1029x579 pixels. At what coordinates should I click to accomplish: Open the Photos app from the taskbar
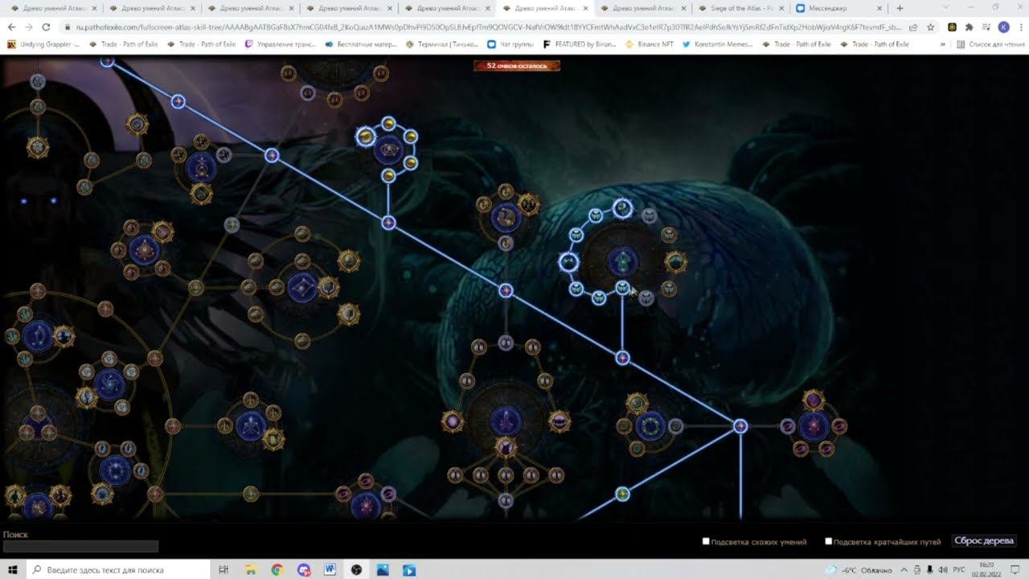click(383, 569)
